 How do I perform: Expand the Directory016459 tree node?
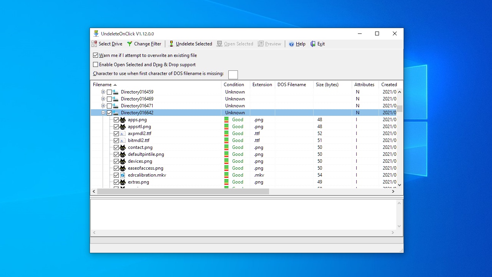pos(103,92)
